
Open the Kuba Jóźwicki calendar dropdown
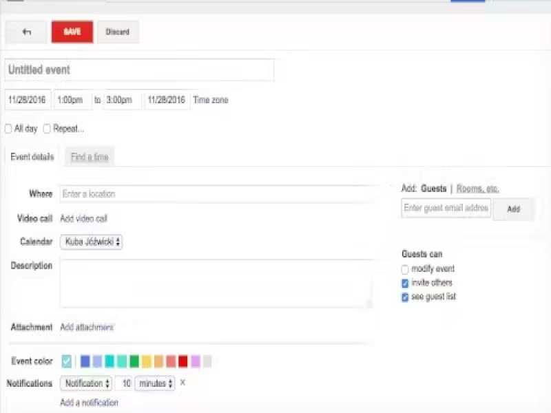click(x=92, y=242)
